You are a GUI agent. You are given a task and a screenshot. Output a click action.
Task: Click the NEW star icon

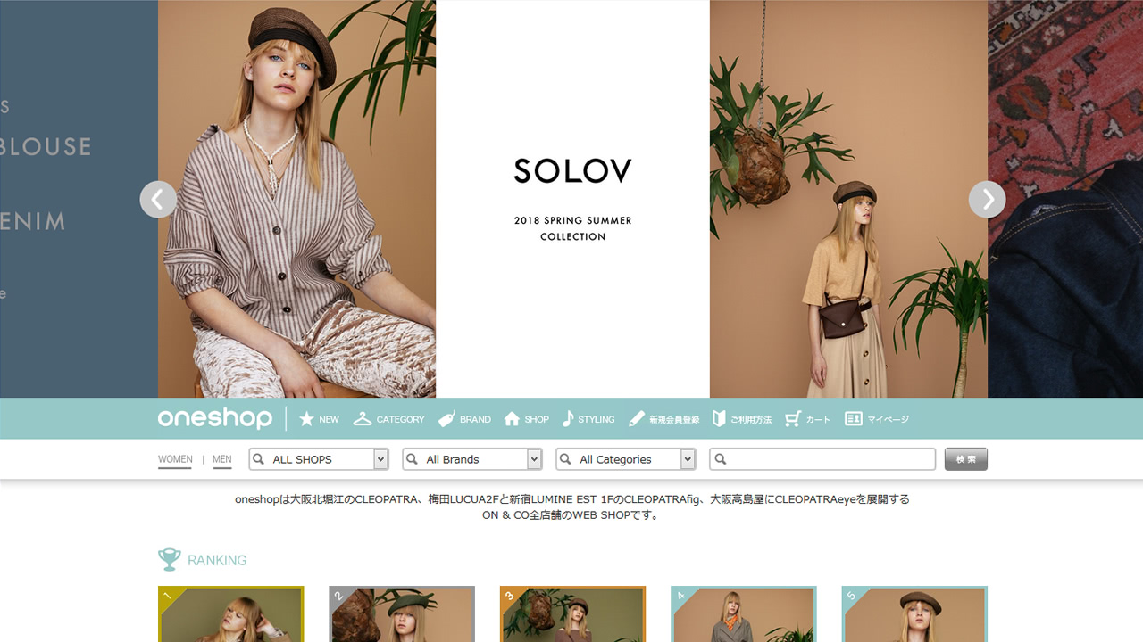[x=306, y=419]
